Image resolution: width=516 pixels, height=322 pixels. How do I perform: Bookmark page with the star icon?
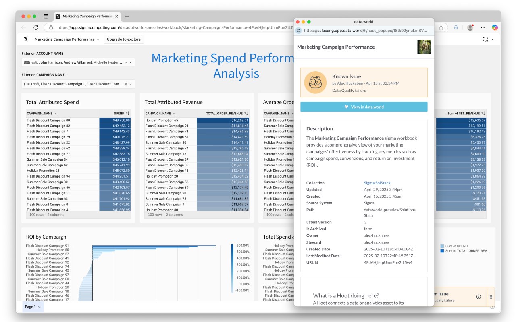441,28
